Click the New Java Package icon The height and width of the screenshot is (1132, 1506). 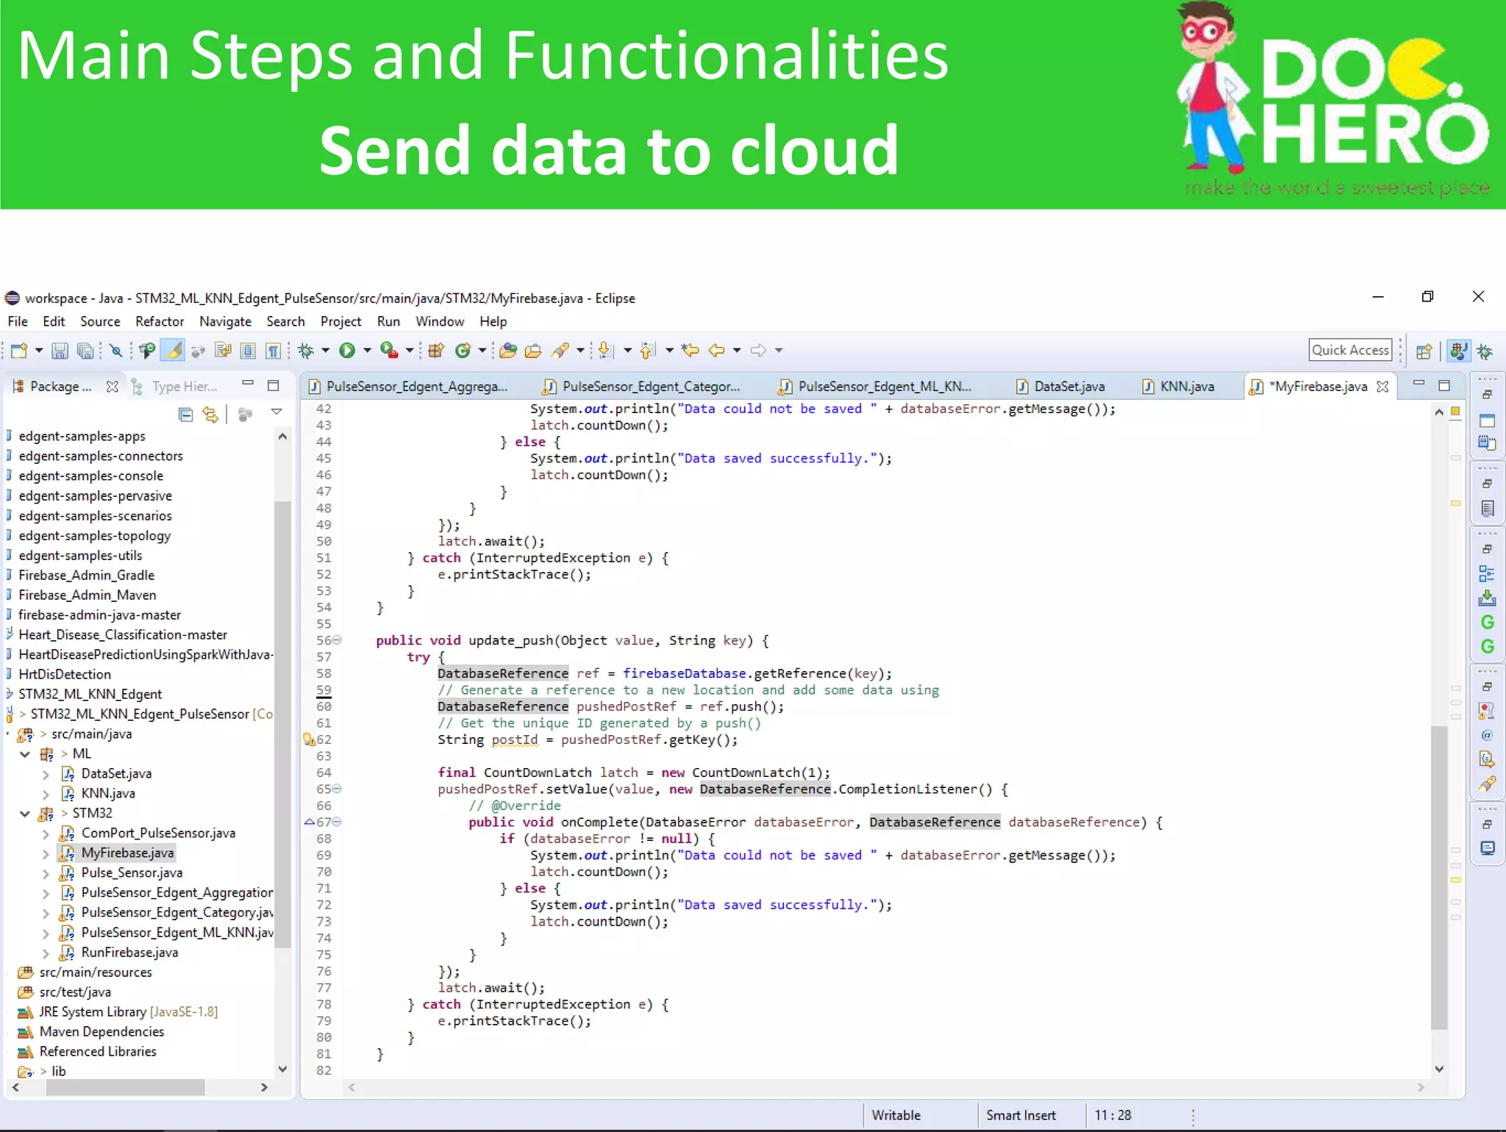click(436, 351)
